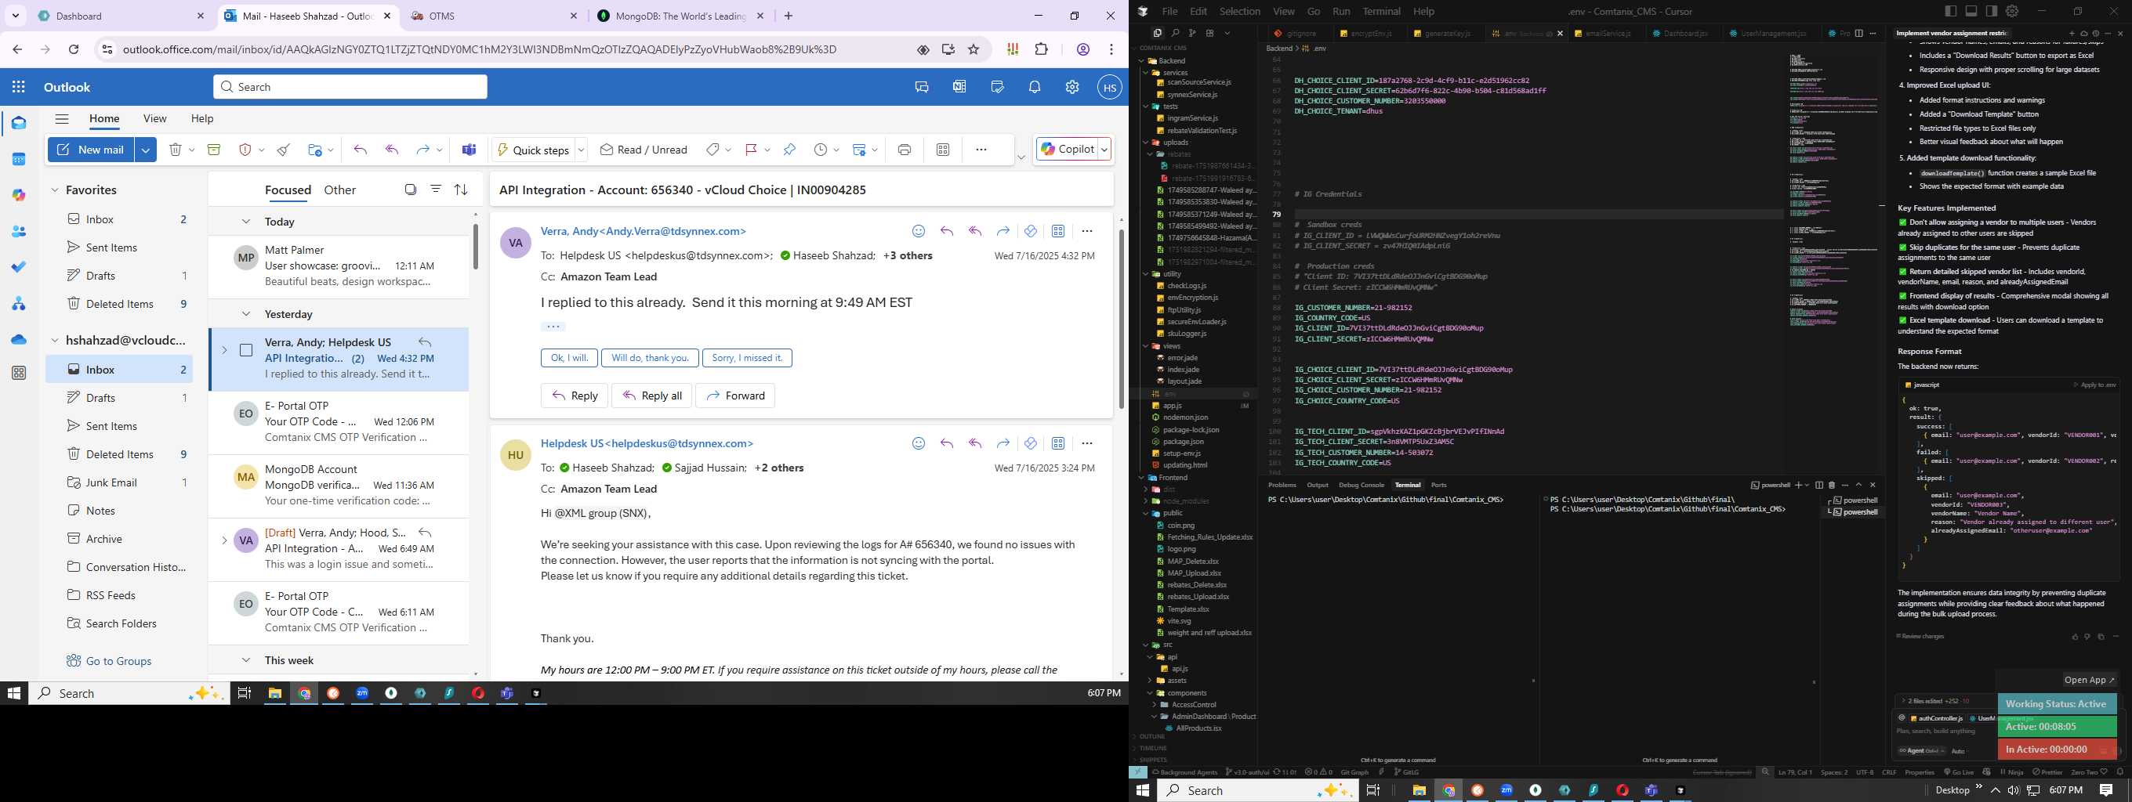2132x802 pixels.
Task: Open the New mail dropdown arrow
Action: pyautogui.click(x=146, y=150)
